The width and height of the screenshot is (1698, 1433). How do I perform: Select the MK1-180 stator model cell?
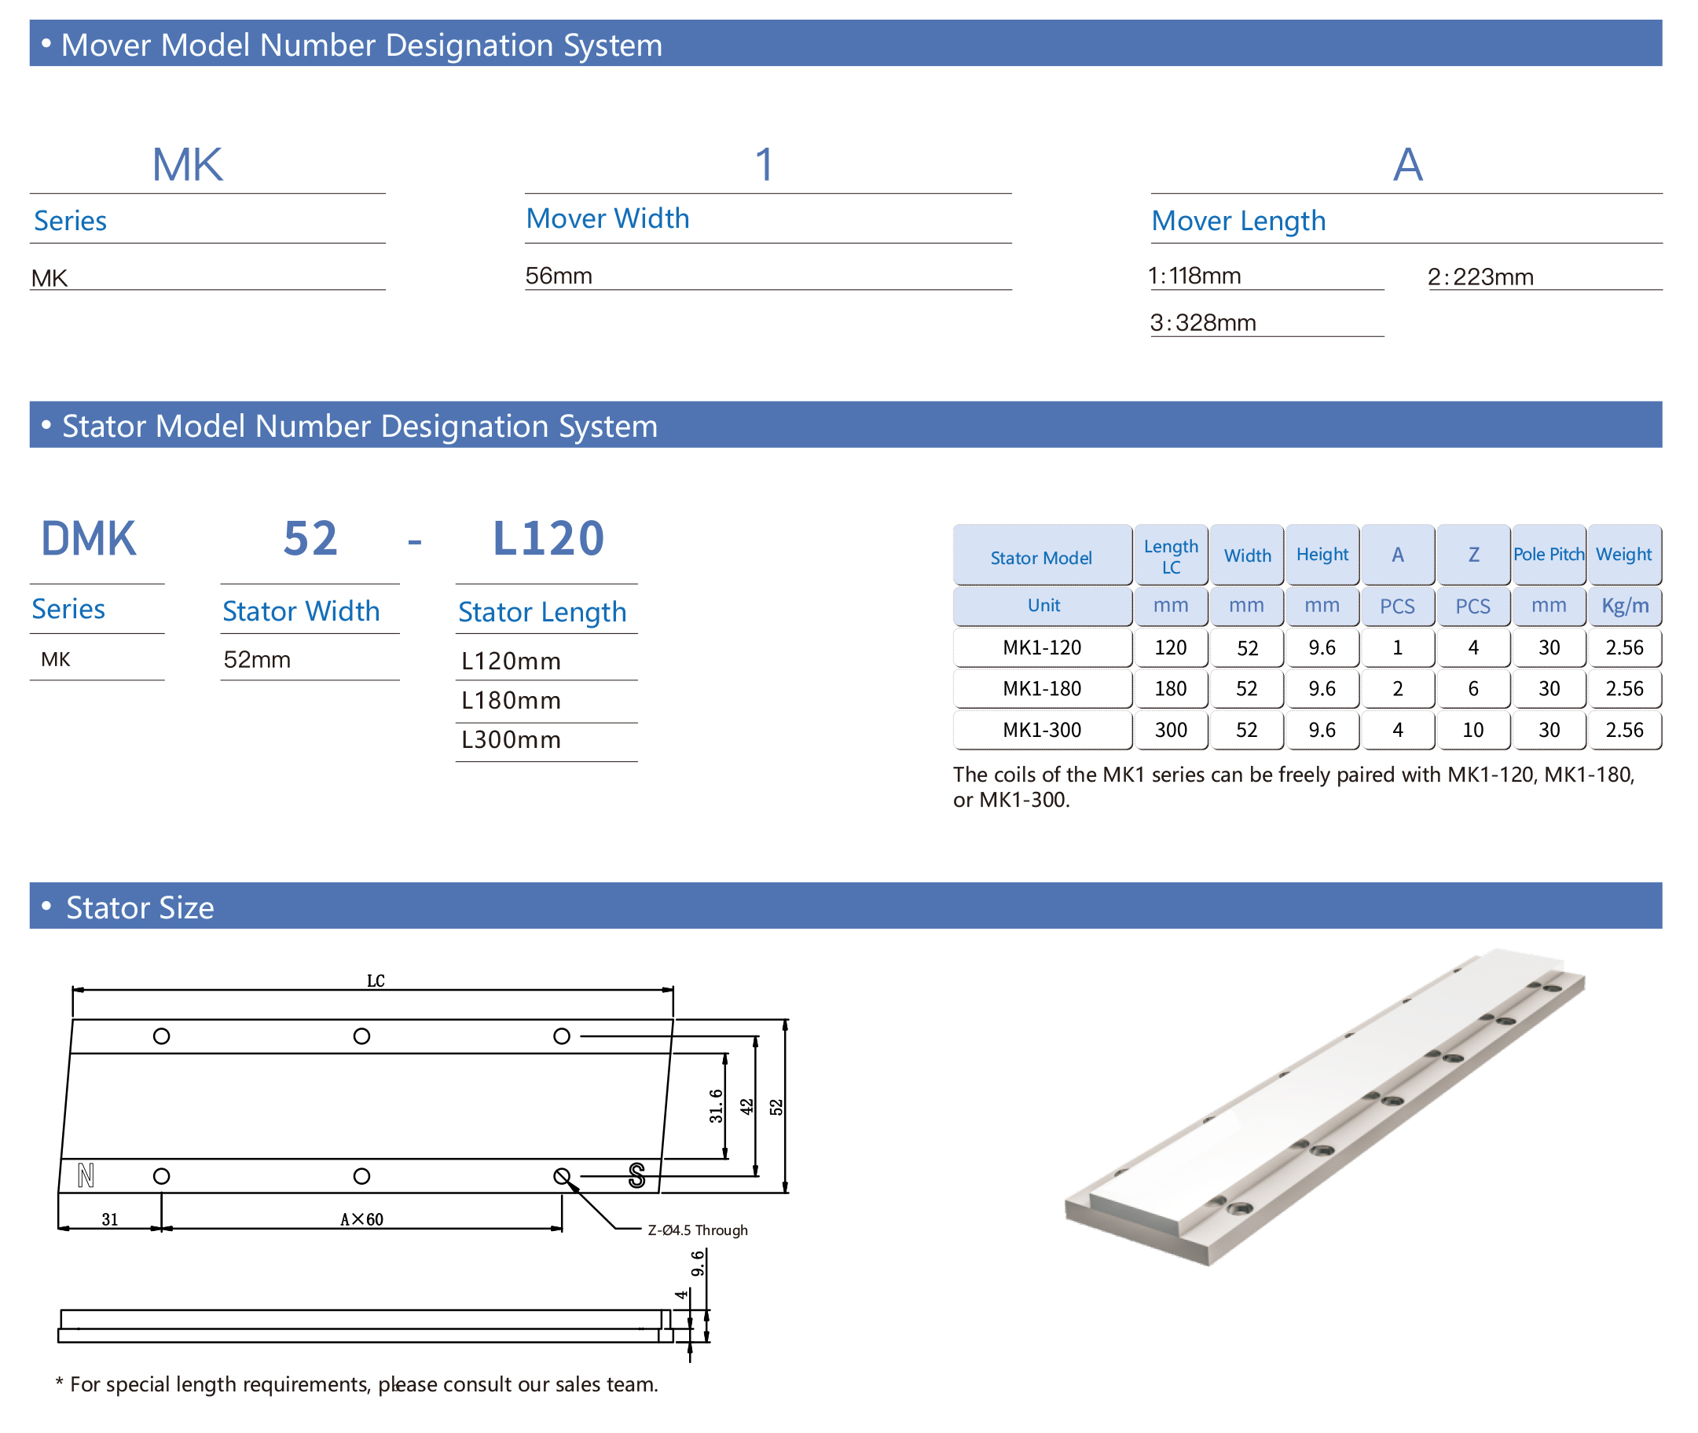[1042, 688]
